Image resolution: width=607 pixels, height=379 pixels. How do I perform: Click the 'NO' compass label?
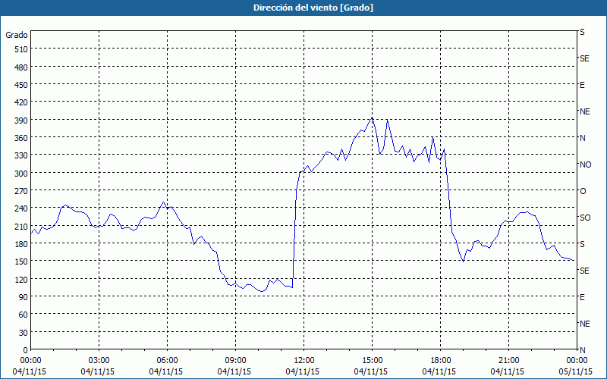pyautogui.click(x=585, y=164)
